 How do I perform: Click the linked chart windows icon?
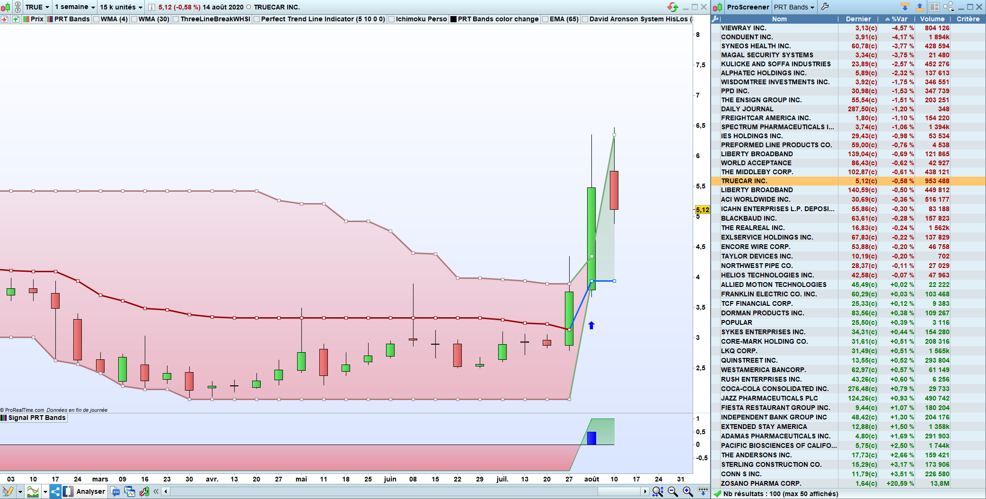coord(130,491)
